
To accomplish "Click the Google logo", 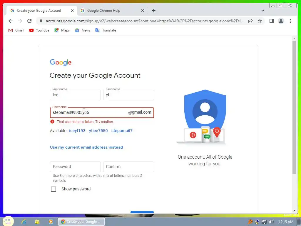I will (x=61, y=62).
